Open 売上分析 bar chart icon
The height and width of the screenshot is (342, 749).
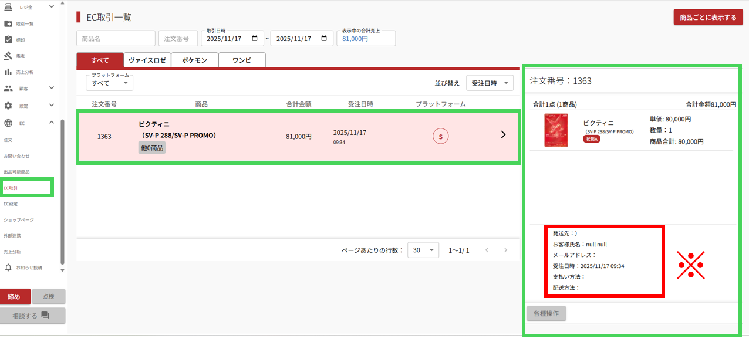click(8, 72)
